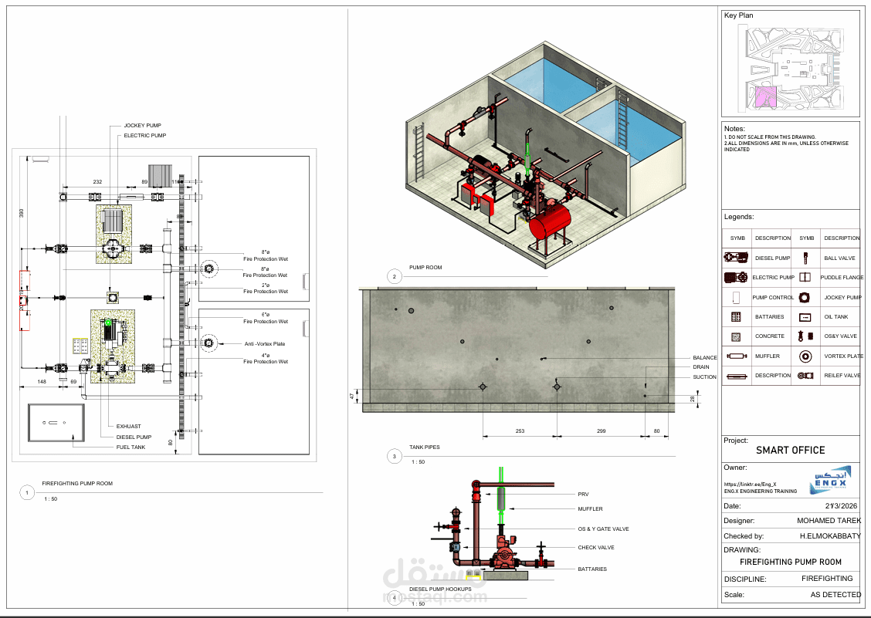Click the Legends heading
871x618 pixels.
pos(739,217)
